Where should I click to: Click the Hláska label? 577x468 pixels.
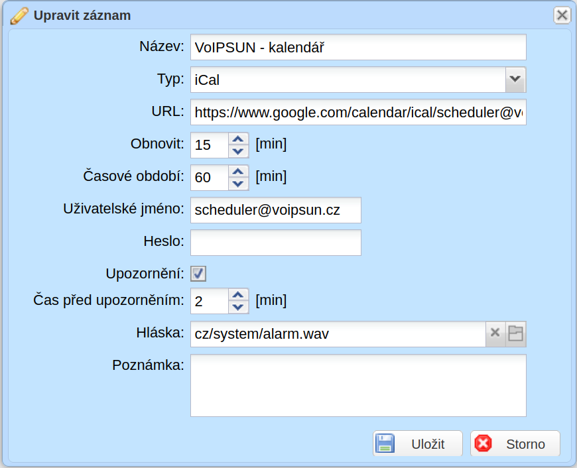click(x=160, y=333)
